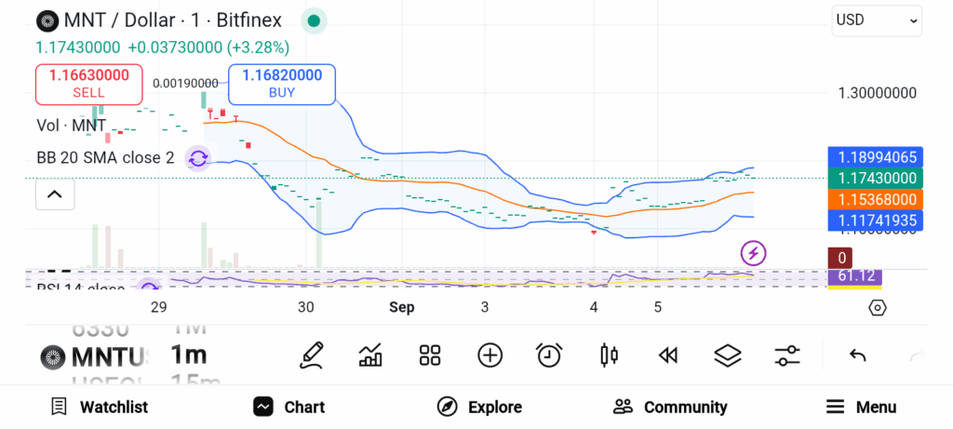The width and height of the screenshot is (953, 429).
Task: Start bar replay with rewind icon
Action: (668, 355)
